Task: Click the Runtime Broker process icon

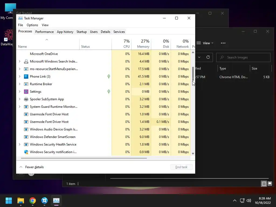Action: pyautogui.click(x=26, y=84)
